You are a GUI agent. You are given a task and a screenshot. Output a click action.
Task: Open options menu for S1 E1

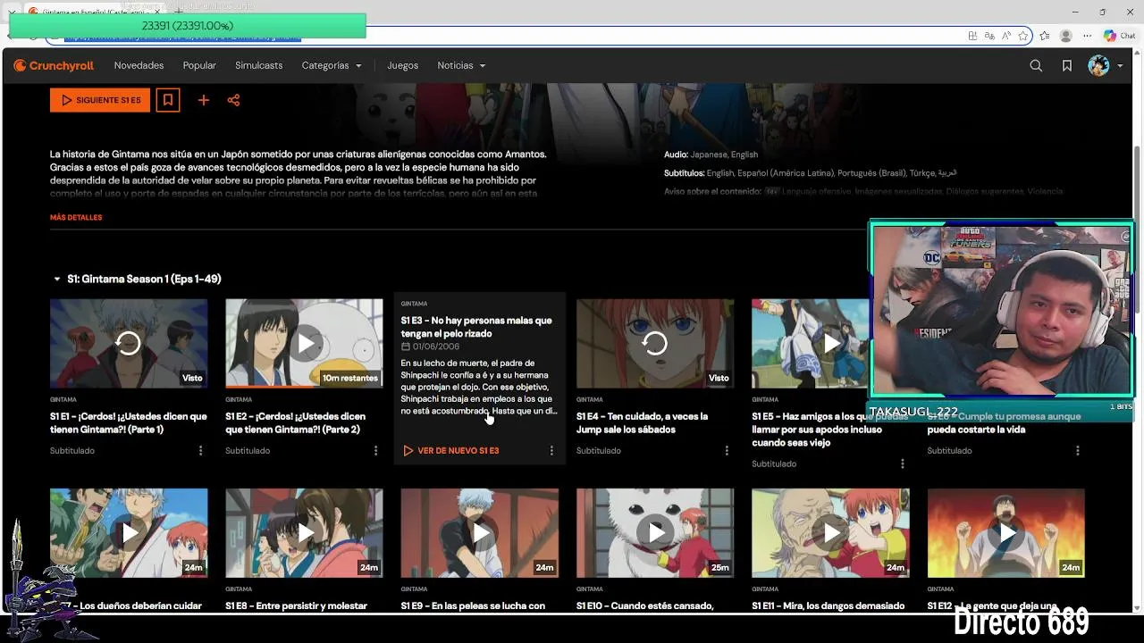[x=200, y=450]
